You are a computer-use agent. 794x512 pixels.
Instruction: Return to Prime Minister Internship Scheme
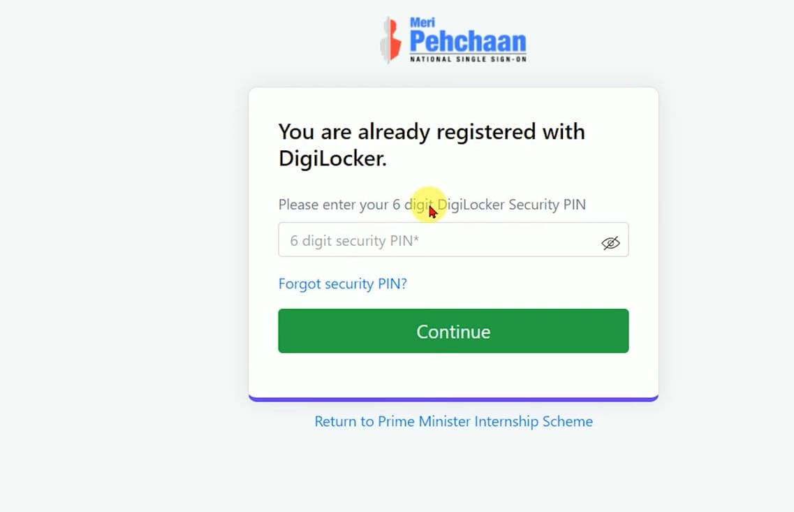click(453, 421)
